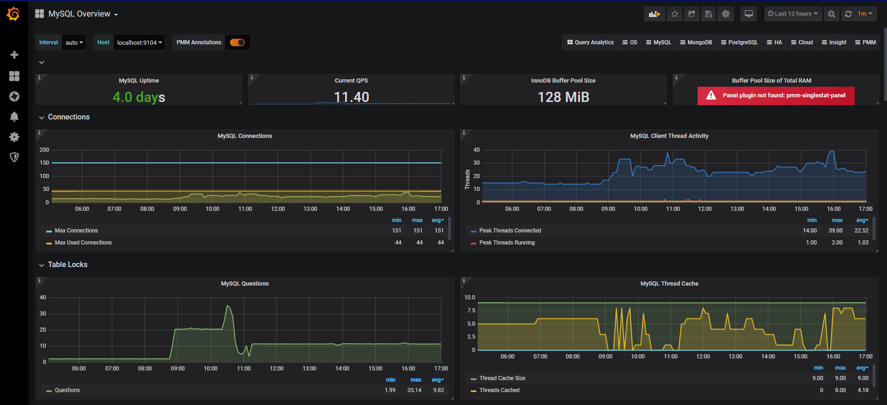Toggle Peak Threads Connected series
Screen dimensions: 887x405
pyautogui.click(x=510, y=231)
